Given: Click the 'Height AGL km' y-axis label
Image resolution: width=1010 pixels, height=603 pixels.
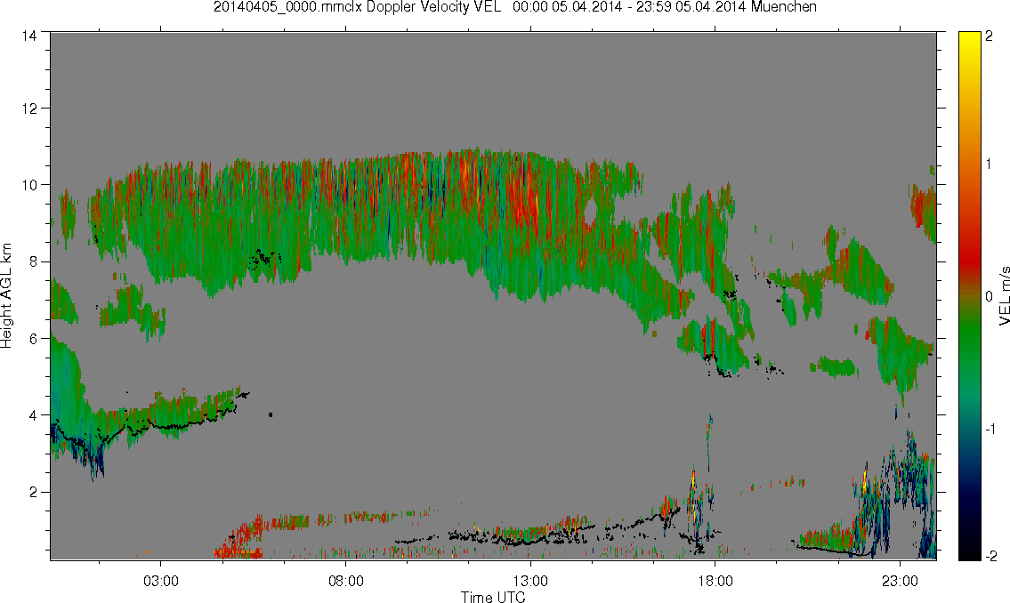Looking at the screenshot, I should [6, 296].
